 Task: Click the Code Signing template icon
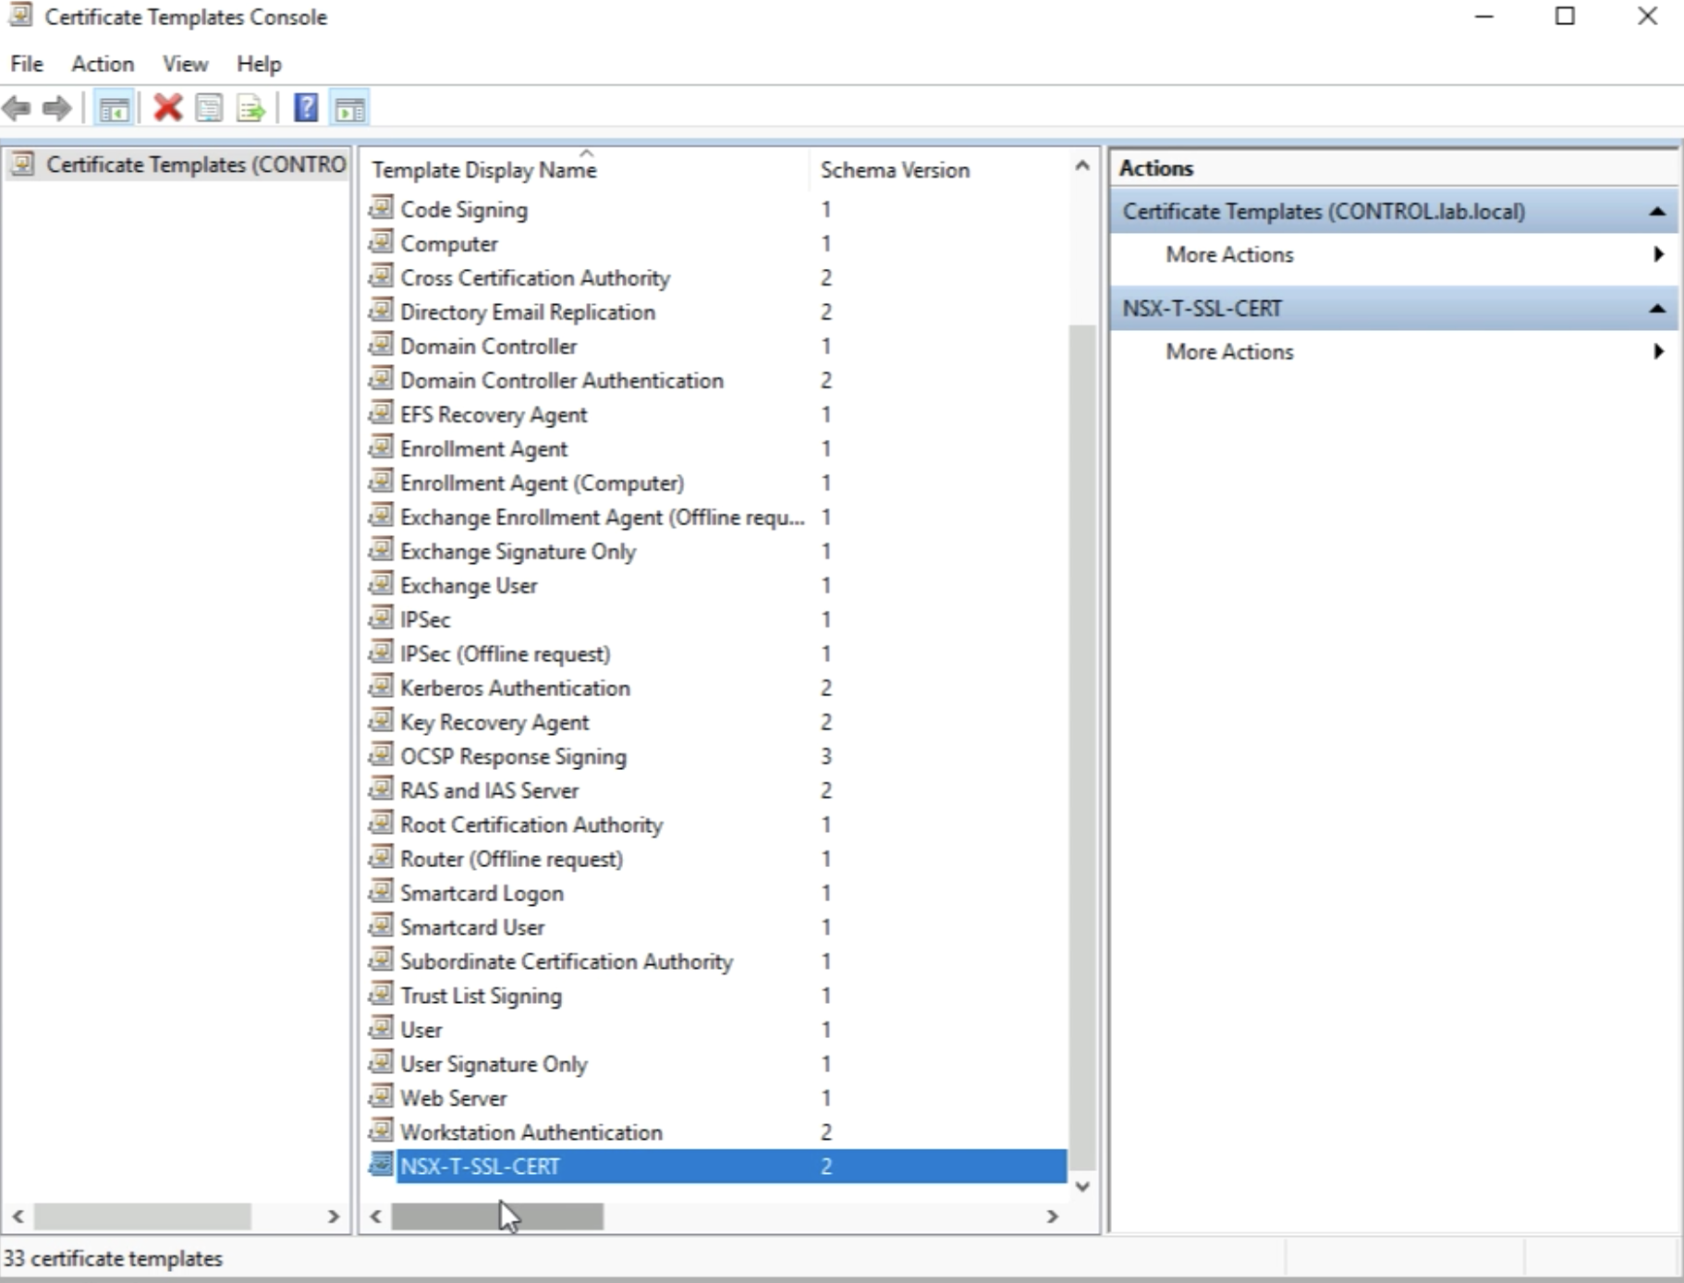click(x=381, y=209)
